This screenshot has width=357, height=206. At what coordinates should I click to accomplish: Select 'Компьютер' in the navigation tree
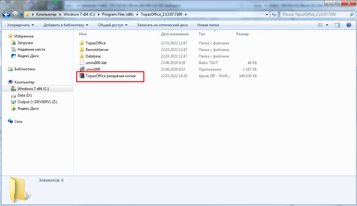click(24, 82)
